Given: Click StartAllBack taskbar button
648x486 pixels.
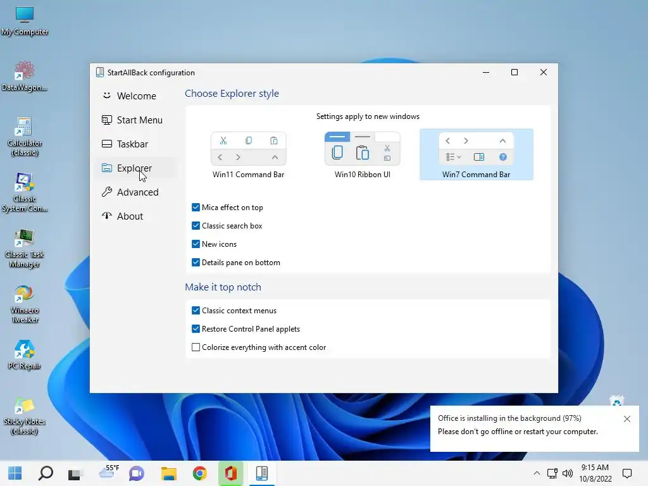Looking at the screenshot, I should (x=262, y=473).
